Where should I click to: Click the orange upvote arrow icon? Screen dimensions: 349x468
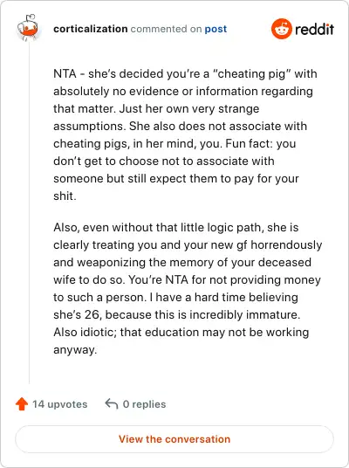tap(22, 404)
